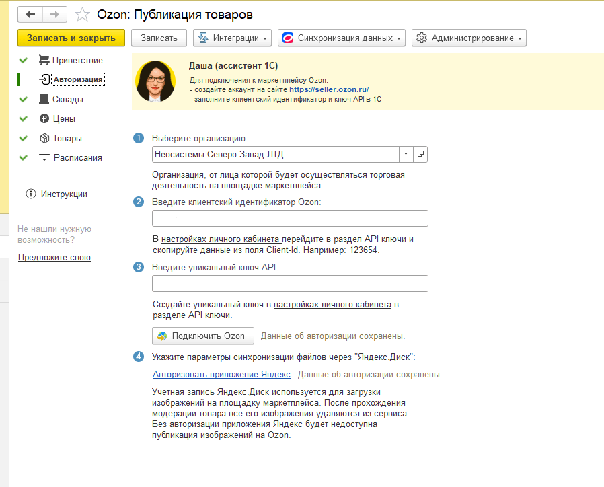Open настройках личного кабинета link under API key

point(332,304)
